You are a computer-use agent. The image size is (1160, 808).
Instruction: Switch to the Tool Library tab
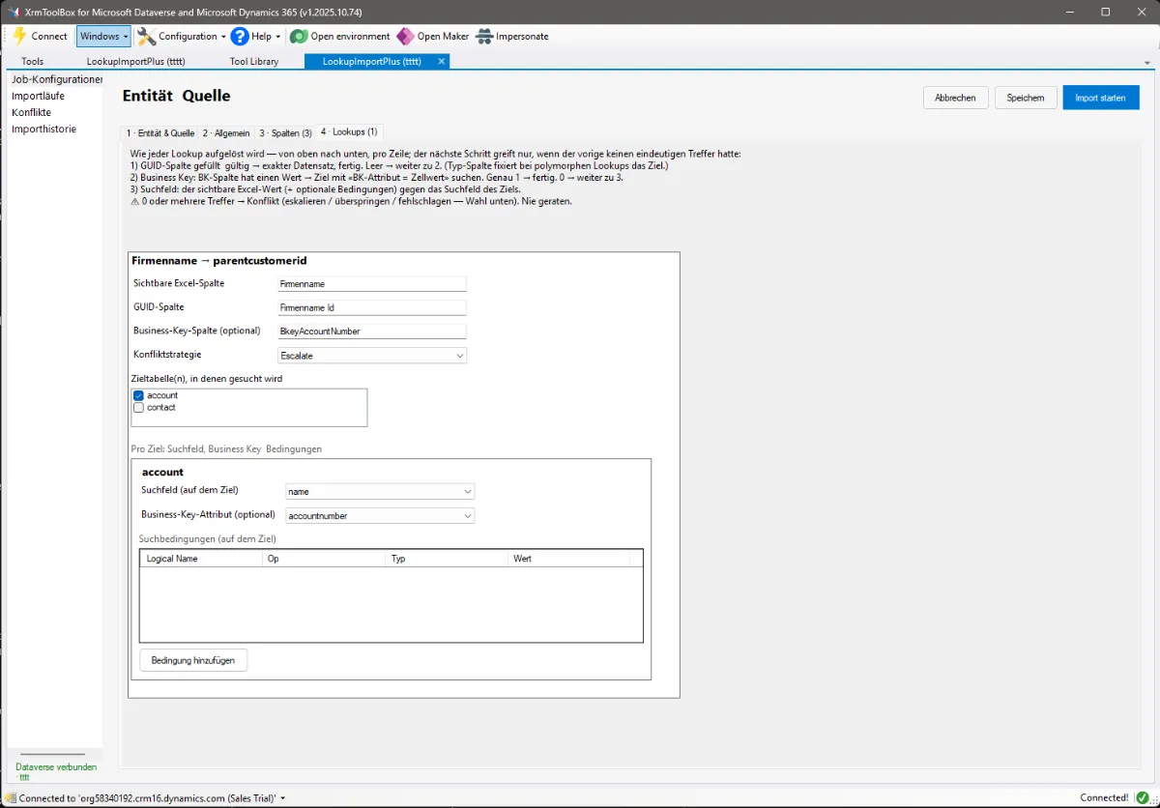pos(254,61)
